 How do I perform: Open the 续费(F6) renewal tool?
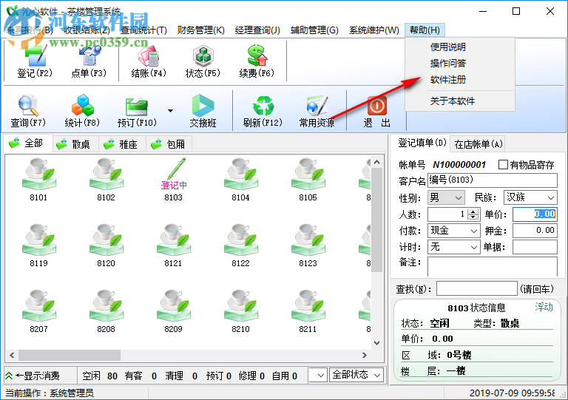(257, 61)
